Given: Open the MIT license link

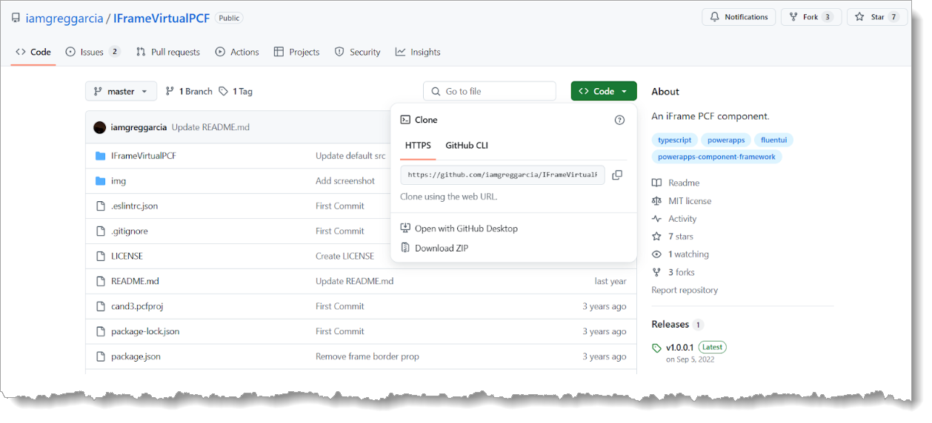Looking at the screenshot, I should [x=682, y=200].
